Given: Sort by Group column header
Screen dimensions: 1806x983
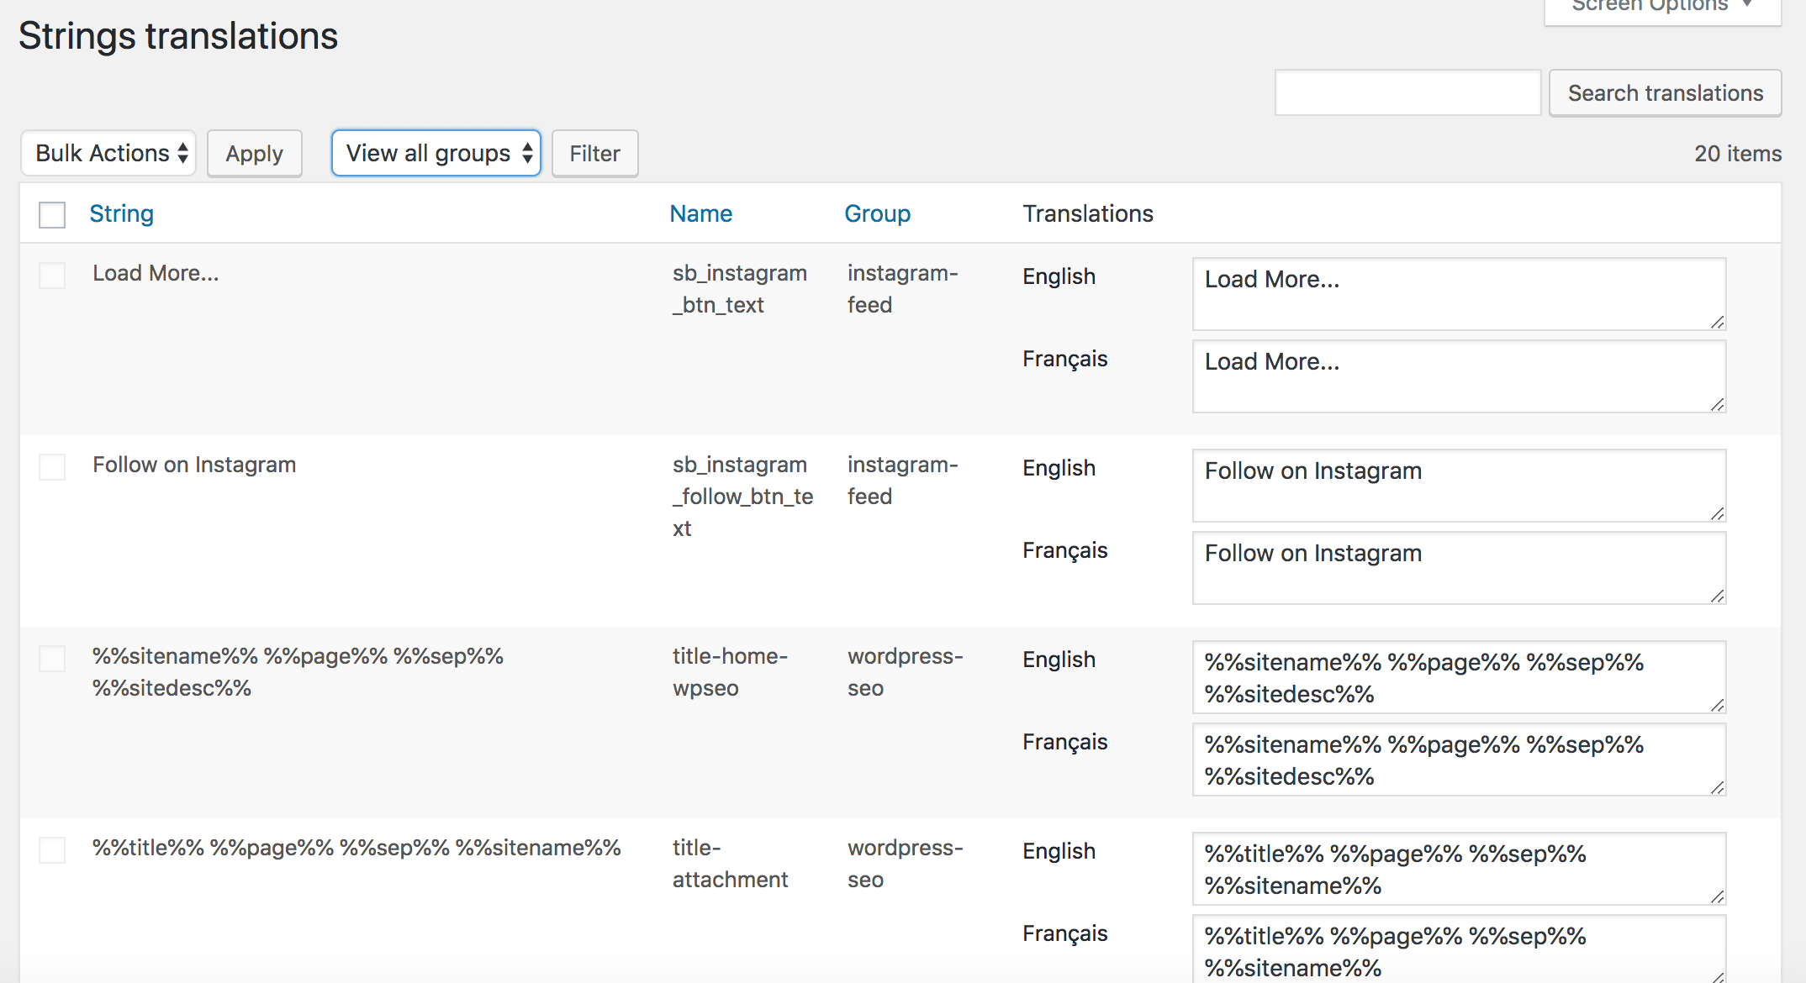Looking at the screenshot, I should (877, 213).
